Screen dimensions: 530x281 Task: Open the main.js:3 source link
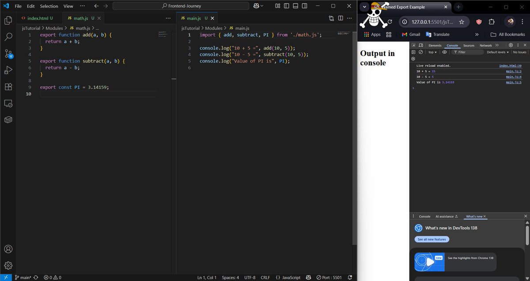[x=514, y=71]
